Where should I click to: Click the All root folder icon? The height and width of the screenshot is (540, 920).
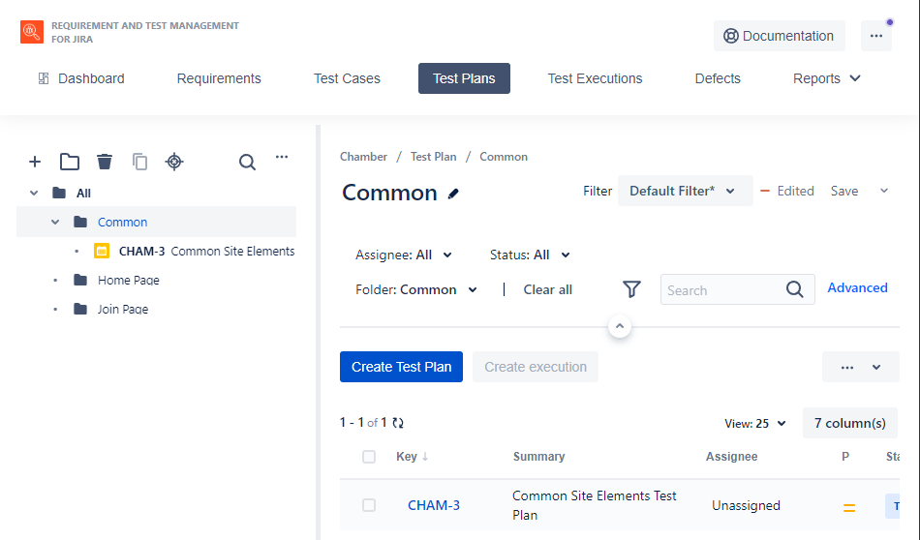[x=59, y=193]
